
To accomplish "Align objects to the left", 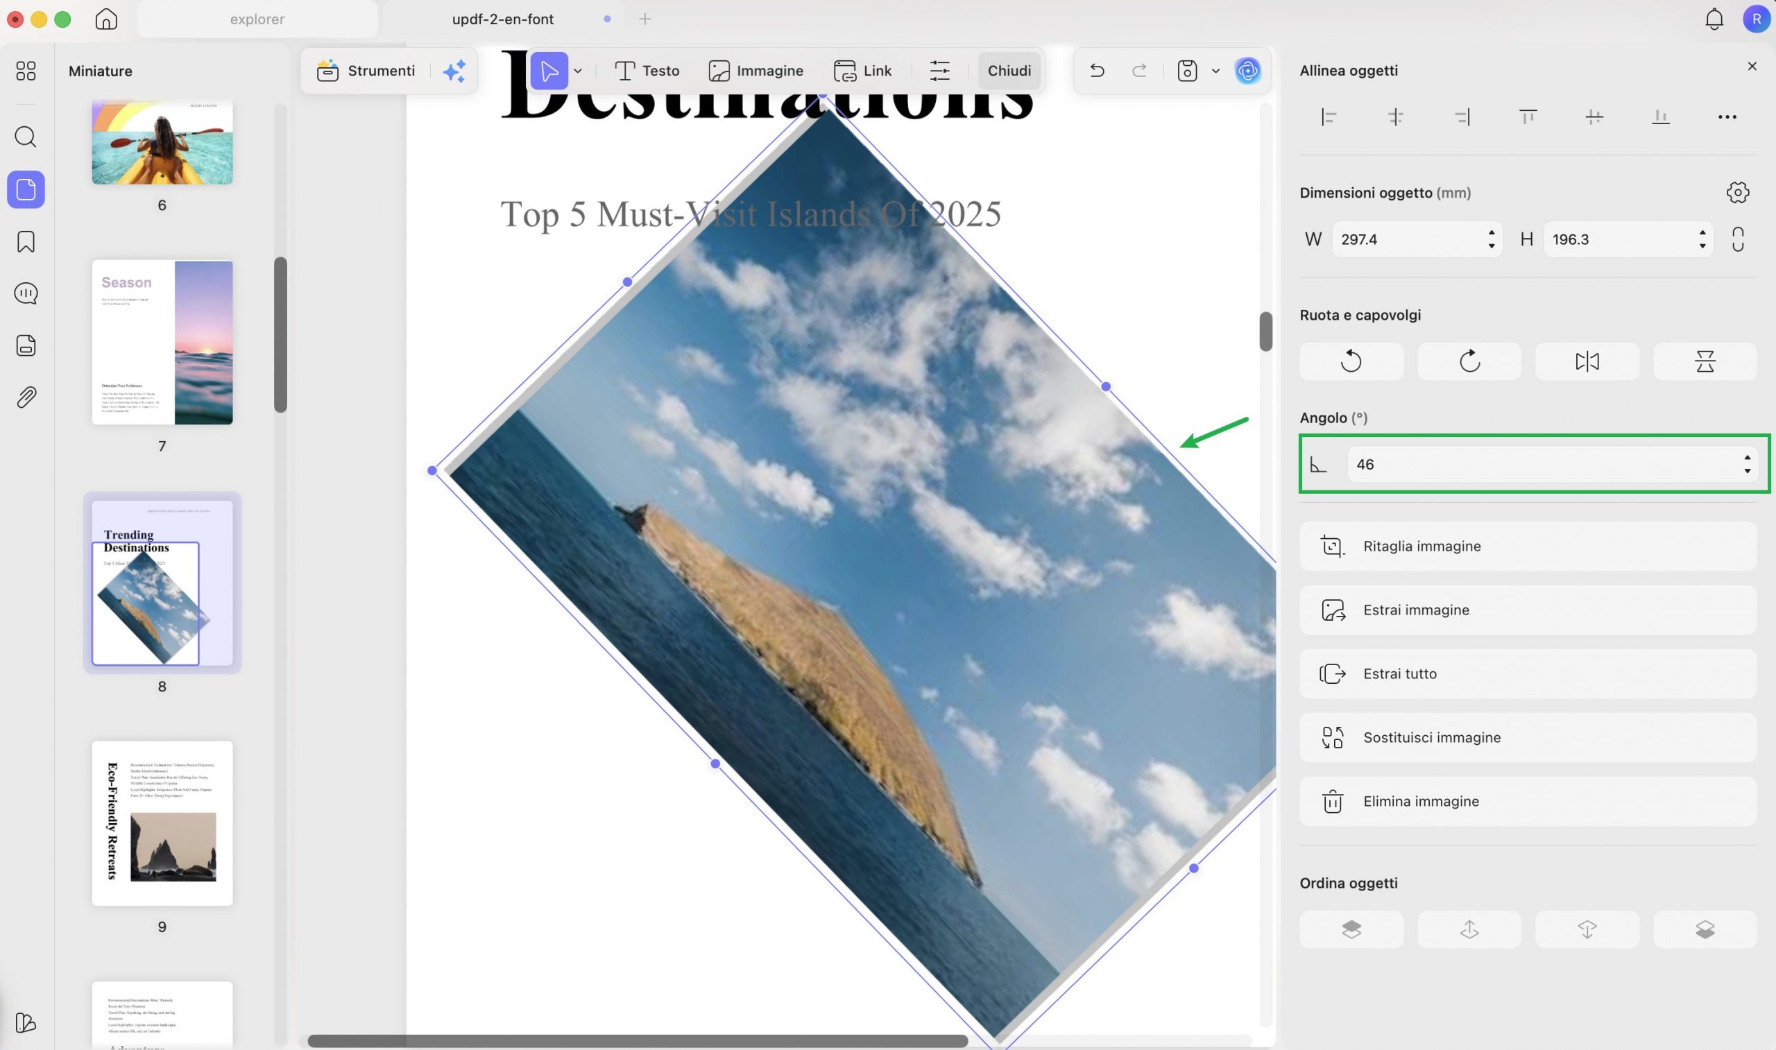I will coord(1329,117).
